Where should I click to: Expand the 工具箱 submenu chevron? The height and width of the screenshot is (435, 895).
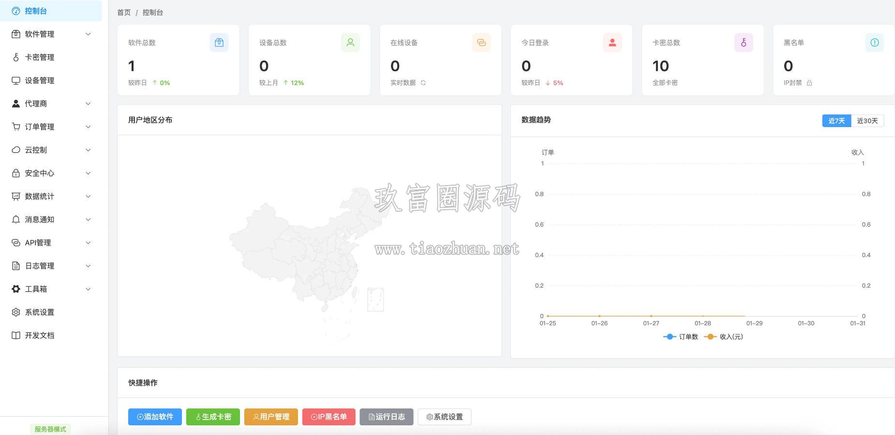pyautogui.click(x=88, y=289)
